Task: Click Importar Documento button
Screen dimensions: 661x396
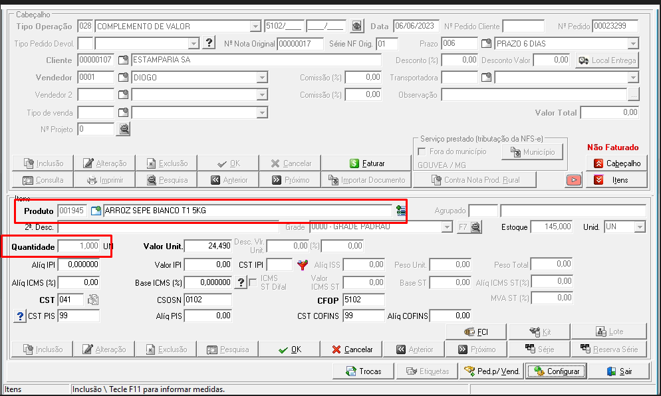Action: tap(367, 180)
